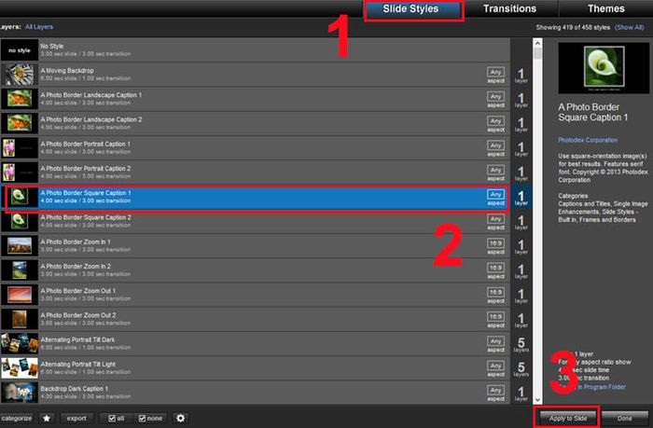
Task: Click the Done button
Action: tap(624, 418)
